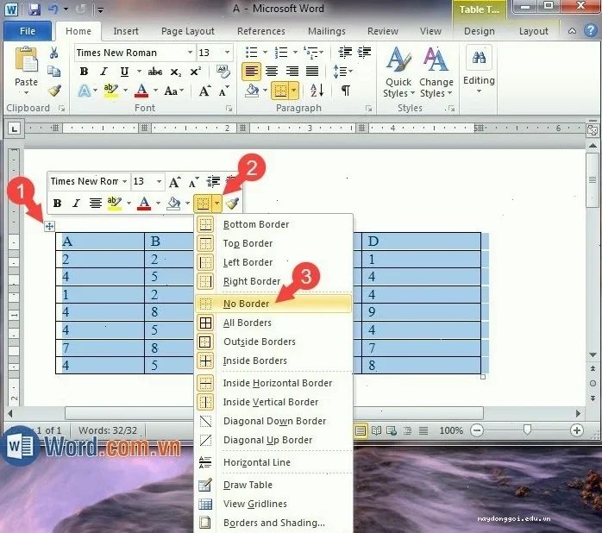Click Undo in Quick Access Toolbar

53,9
